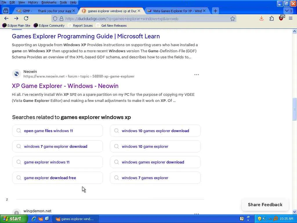Search windows 10 game explorer

155,146
